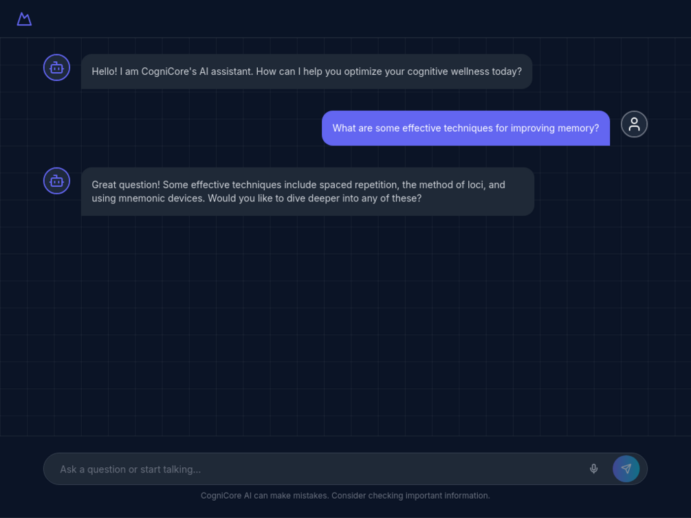Click the CogniCore mountain logo

24,19
